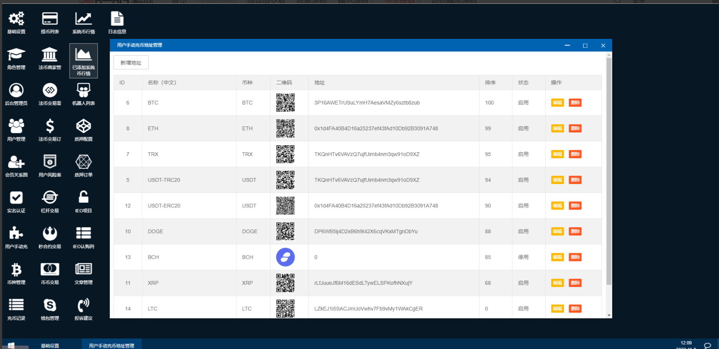Launch 系统币行情 chart icon
This screenshot has height=349, width=719.
coord(84,19)
